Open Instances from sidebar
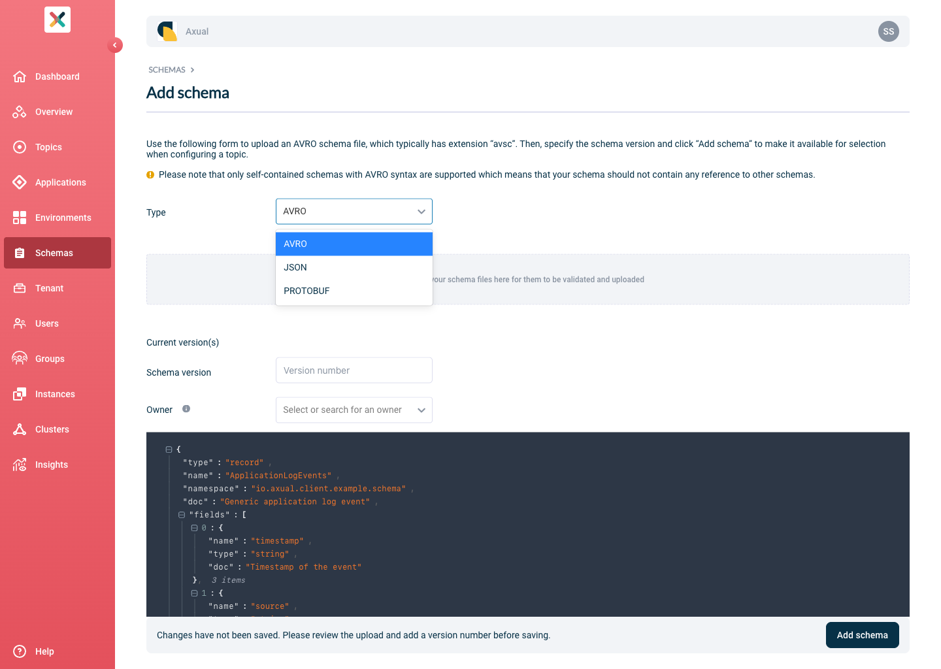This screenshot has height=669, width=941. pyautogui.click(x=58, y=394)
